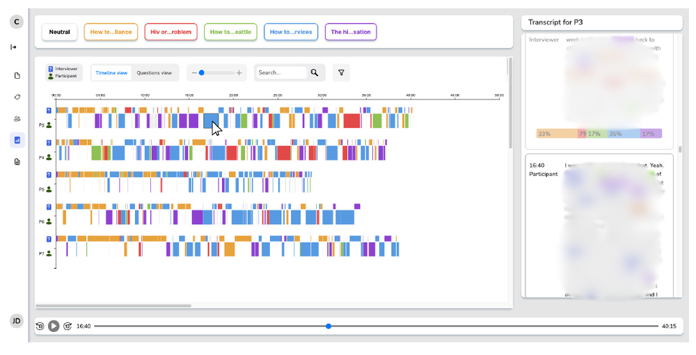The width and height of the screenshot is (696, 355).
Task: Click the transcript panel vertical scrollbar
Action: pyautogui.click(x=679, y=150)
